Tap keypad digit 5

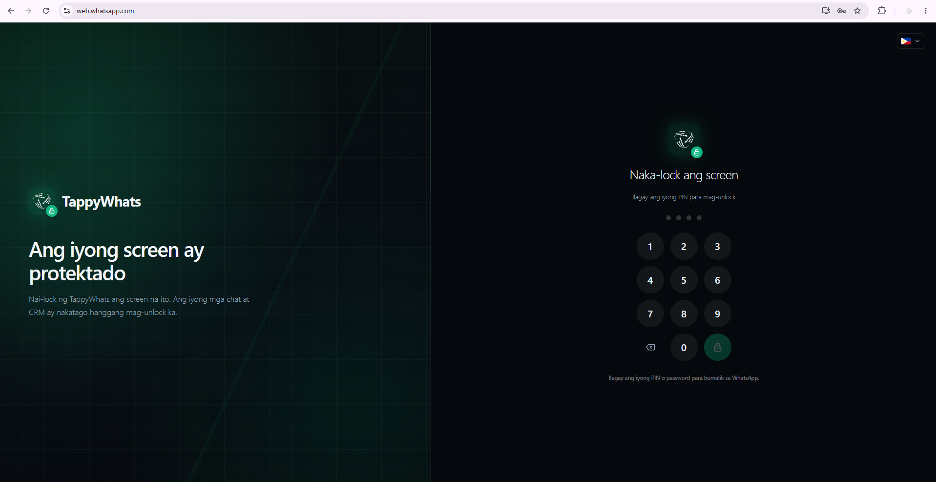pyautogui.click(x=684, y=280)
